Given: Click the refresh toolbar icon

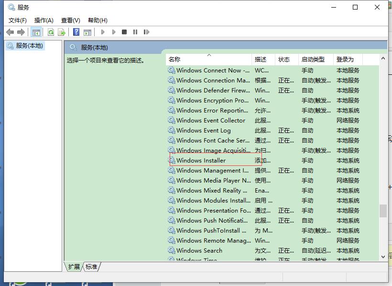Looking at the screenshot, I should point(51,32).
